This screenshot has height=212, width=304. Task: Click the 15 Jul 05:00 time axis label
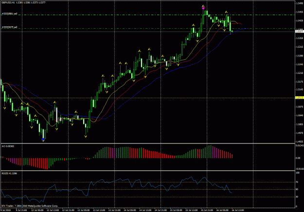(176, 210)
